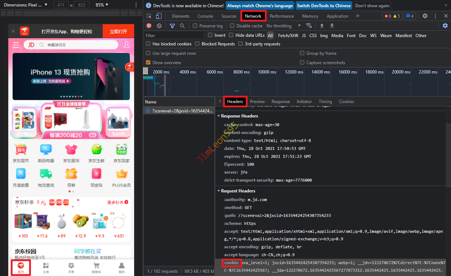The width and height of the screenshot is (451, 276).
Task: Click the network Filter input field
Action: pyautogui.click(x=174, y=35)
